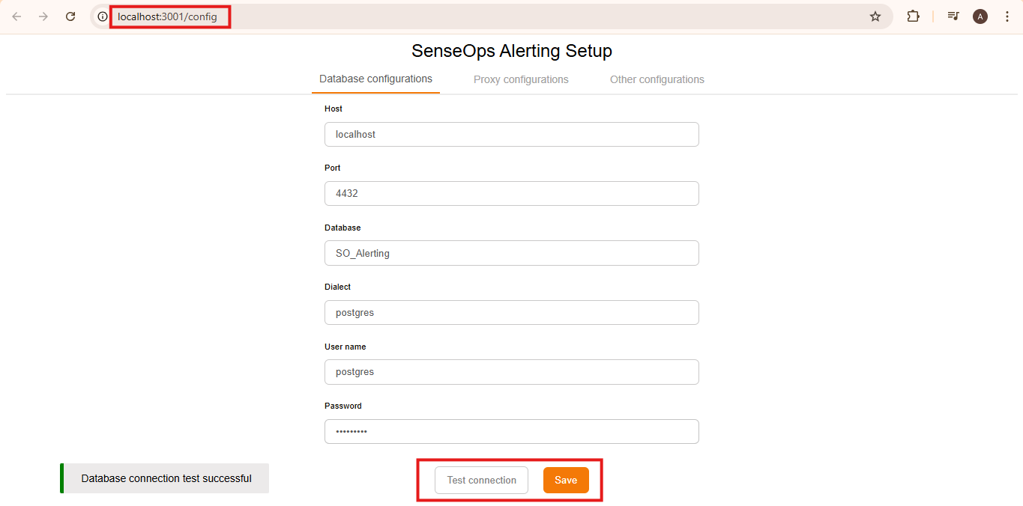Image resolution: width=1023 pixels, height=506 pixels.
Task: Click the browser back navigation arrow
Action: coord(16,16)
